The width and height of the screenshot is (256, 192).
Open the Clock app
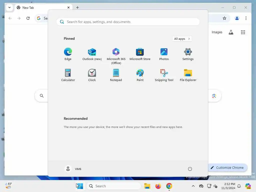tap(92, 75)
